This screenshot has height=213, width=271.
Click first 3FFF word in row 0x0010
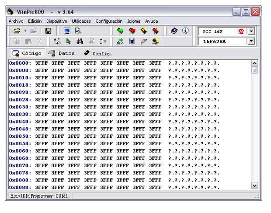point(42,78)
